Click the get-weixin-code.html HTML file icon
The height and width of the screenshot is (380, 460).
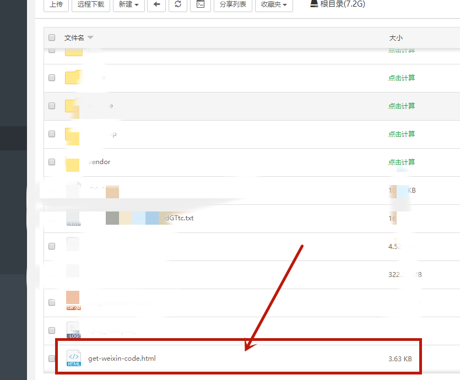coord(74,359)
